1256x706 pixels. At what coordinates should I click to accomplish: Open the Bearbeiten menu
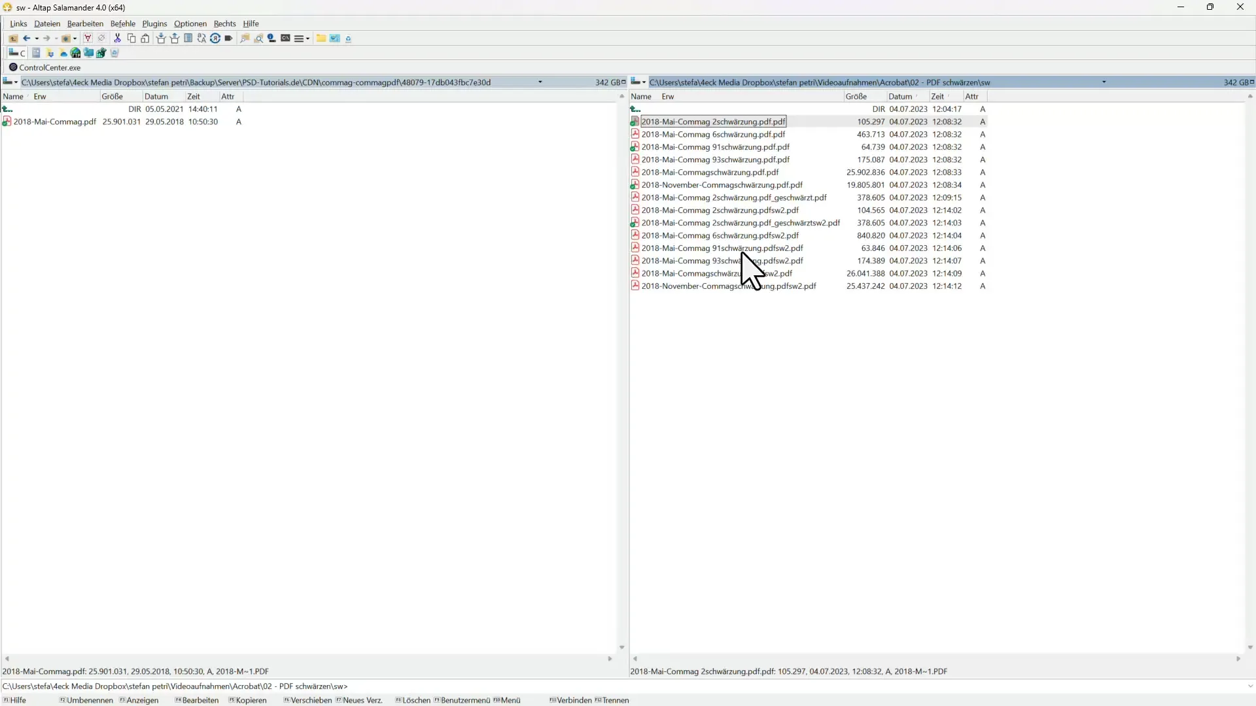click(x=85, y=24)
